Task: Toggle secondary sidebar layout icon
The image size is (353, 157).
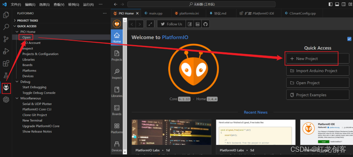Action: (x=344, y=4)
